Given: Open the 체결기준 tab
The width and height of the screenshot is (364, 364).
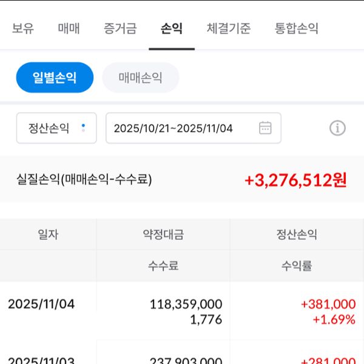Looking at the screenshot, I should (228, 28).
